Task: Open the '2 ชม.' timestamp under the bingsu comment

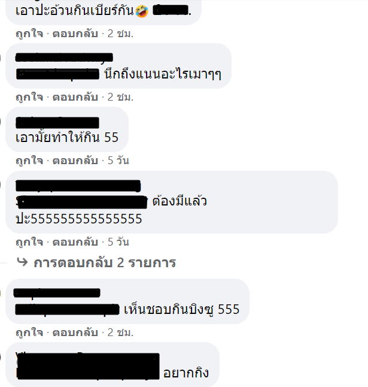Action: [x=120, y=332]
